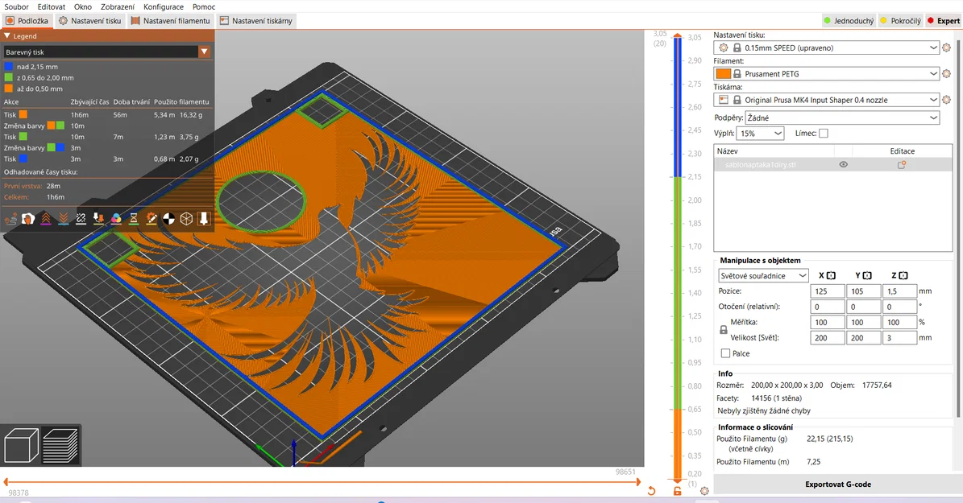
Task: Toggle seams icon showing broken chain link
Action: (81, 219)
